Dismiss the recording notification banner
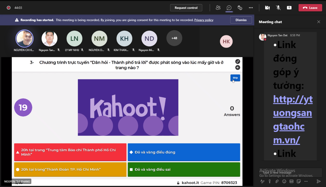Image resolution: width=326 pixels, height=187 pixels. 241,20
